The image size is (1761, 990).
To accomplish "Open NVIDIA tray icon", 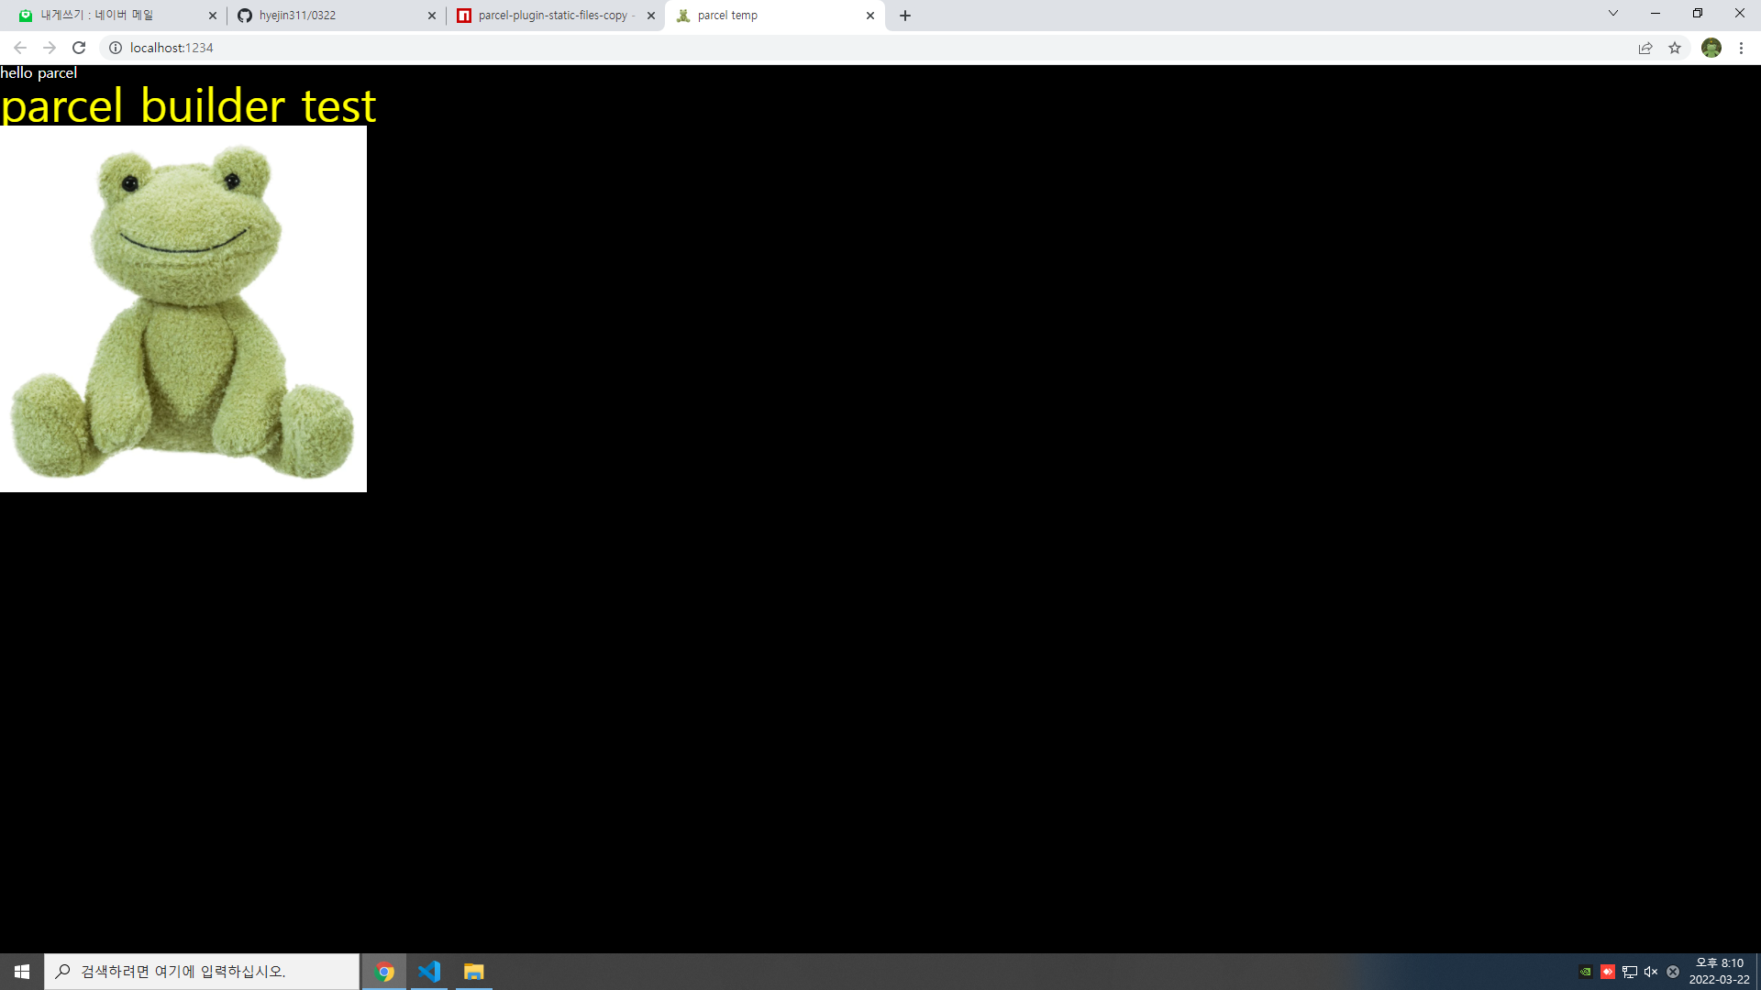I will coord(1585,972).
